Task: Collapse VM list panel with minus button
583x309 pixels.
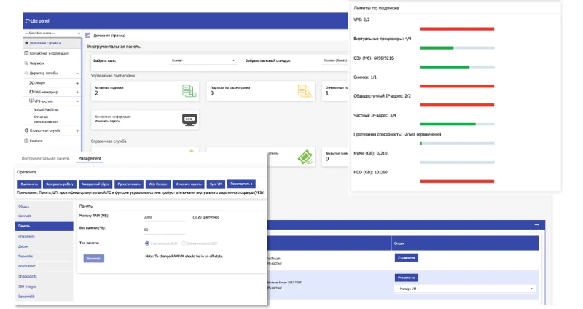Action: click(x=536, y=224)
